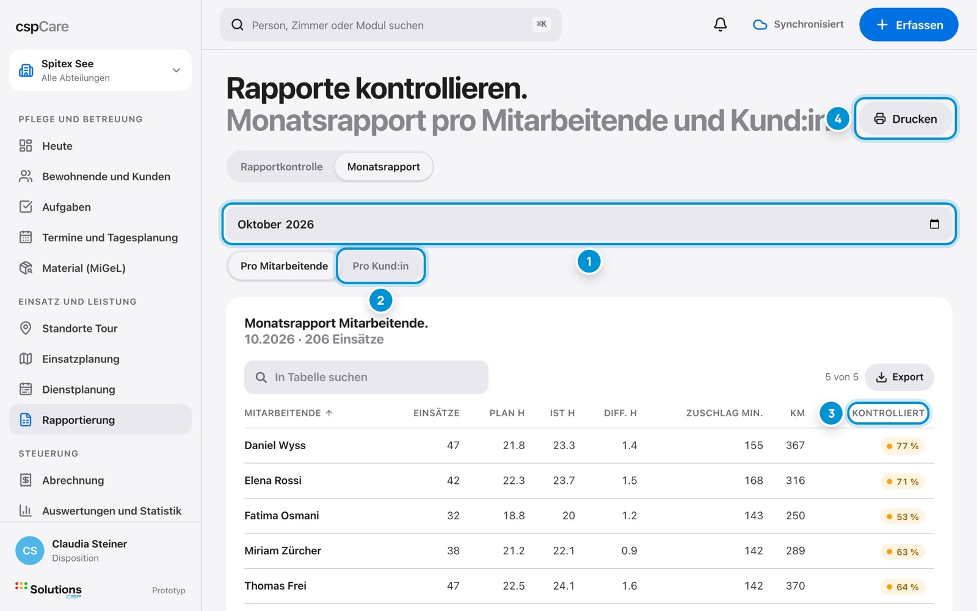
Task: Click the Standorte Tour map pin icon
Action: 26,328
